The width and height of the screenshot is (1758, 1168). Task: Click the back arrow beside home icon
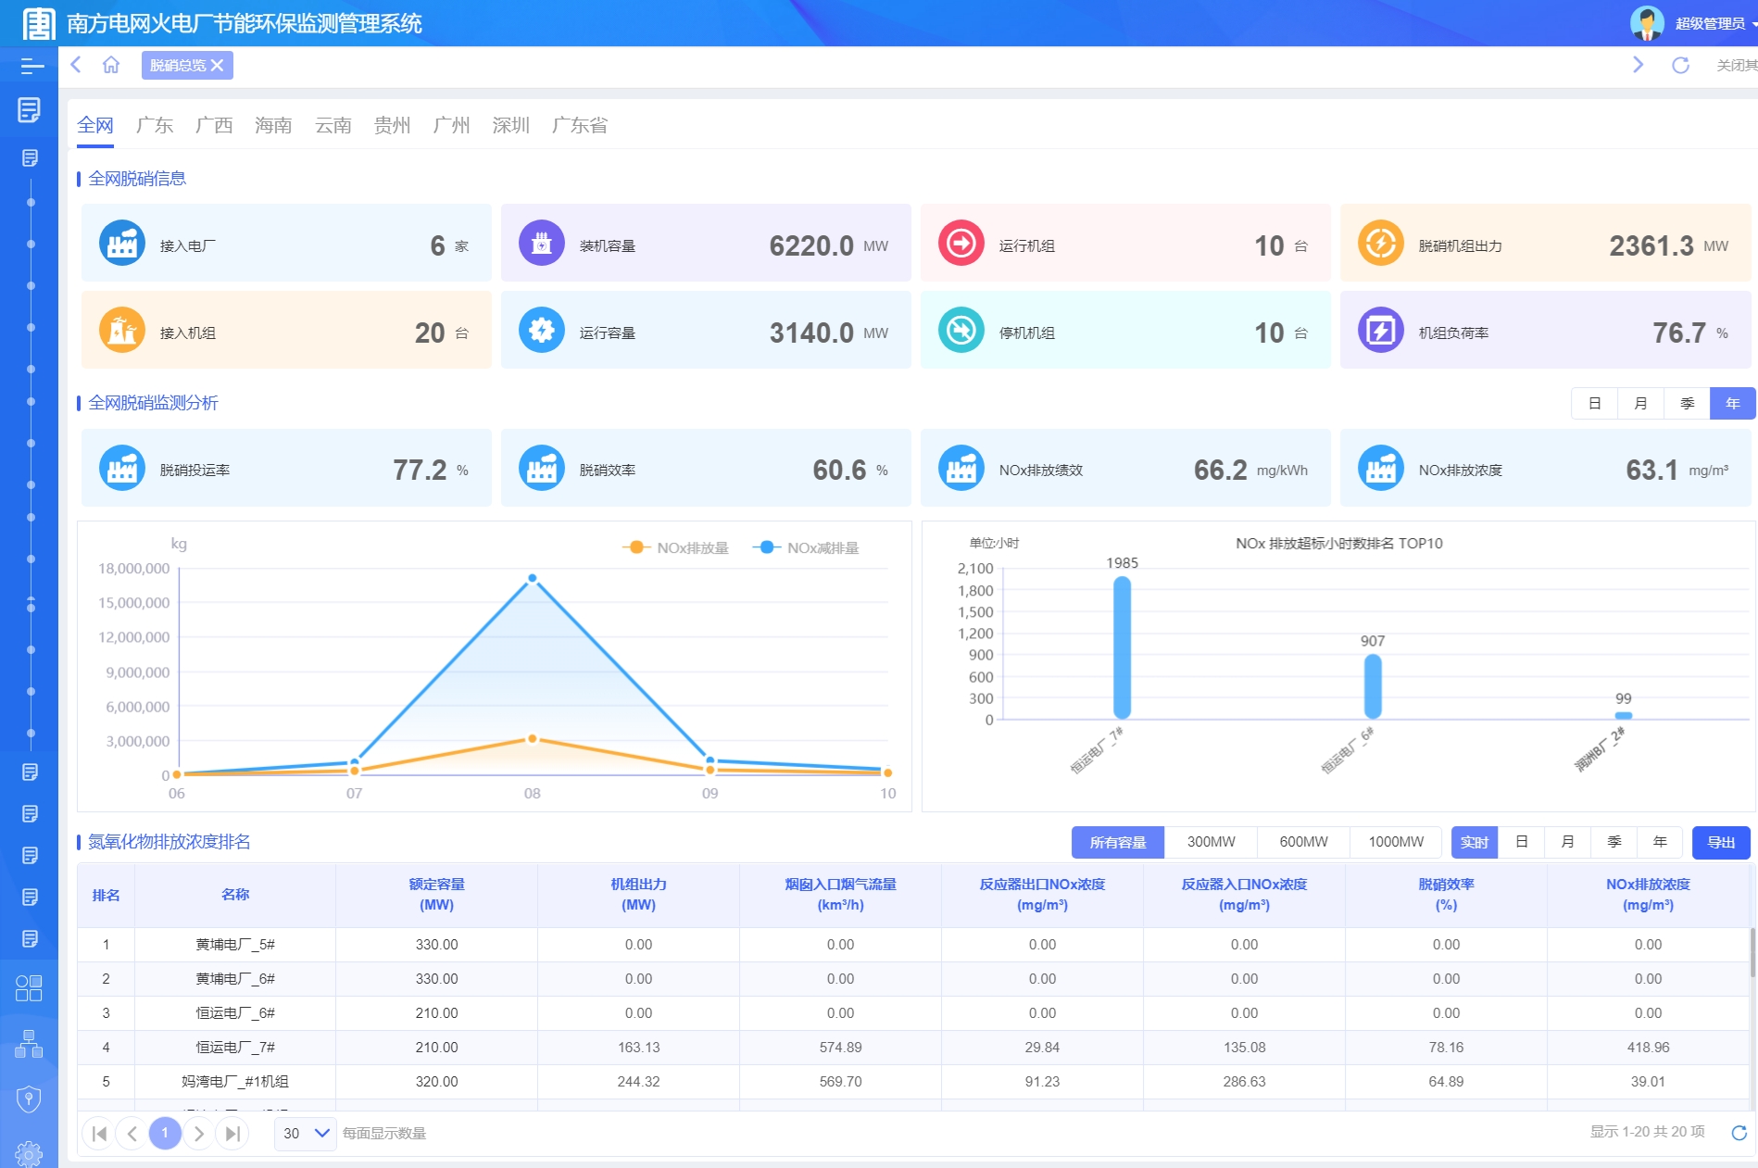[76, 65]
